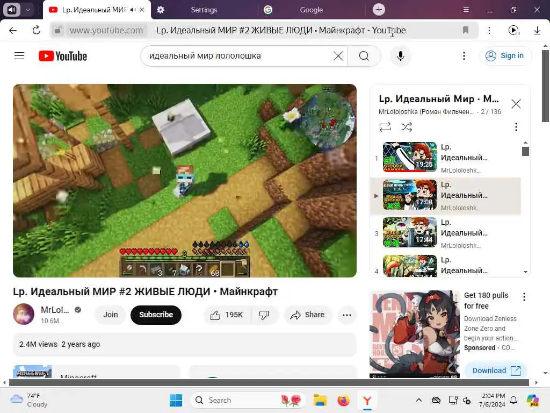Run the YouTube search magnifier button

pyautogui.click(x=364, y=56)
